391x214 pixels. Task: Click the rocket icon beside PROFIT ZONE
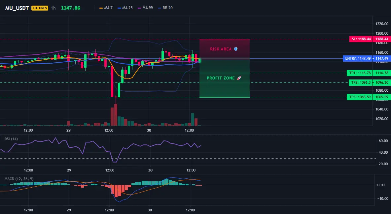pyautogui.click(x=239, y=78)
